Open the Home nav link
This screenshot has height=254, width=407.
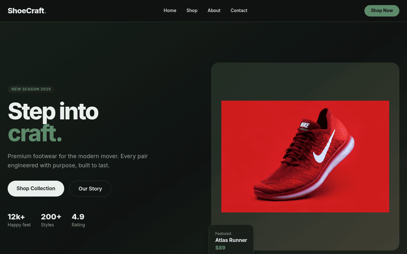coord(170,10)
